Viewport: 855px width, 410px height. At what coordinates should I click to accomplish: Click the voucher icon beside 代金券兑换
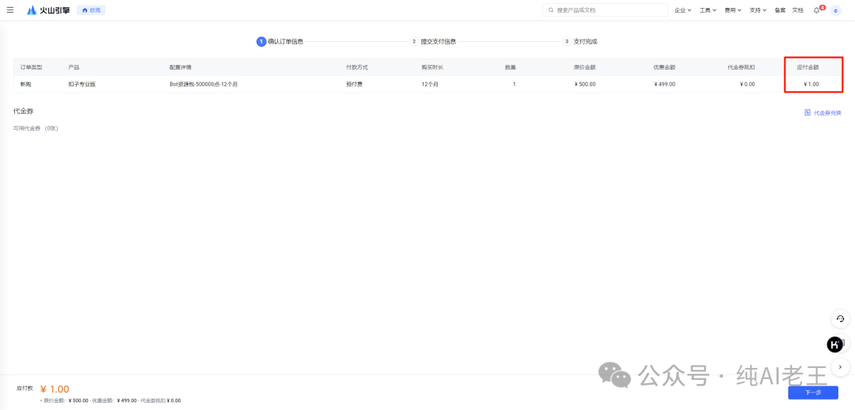[807, 112]
